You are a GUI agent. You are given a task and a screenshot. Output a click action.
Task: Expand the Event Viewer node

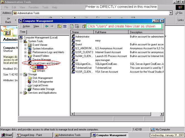(25, 45)
